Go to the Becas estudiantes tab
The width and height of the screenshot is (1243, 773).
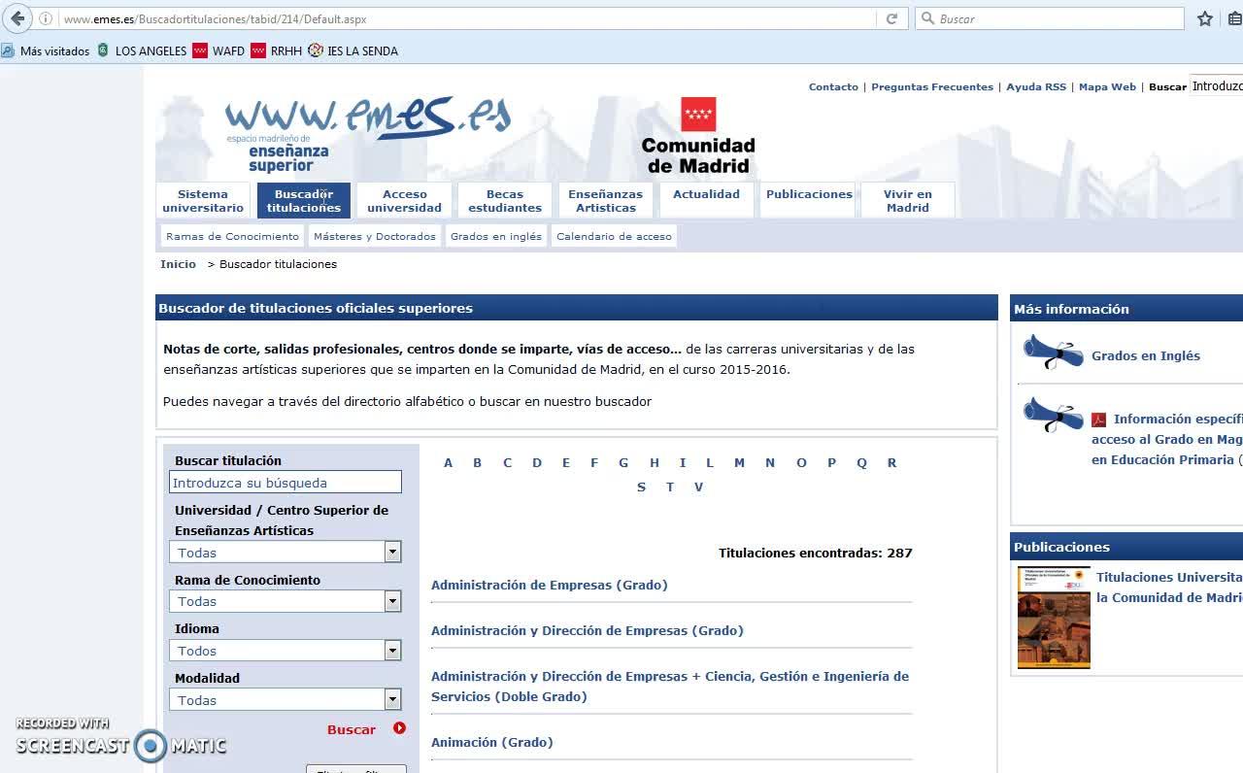coord(505,200)
